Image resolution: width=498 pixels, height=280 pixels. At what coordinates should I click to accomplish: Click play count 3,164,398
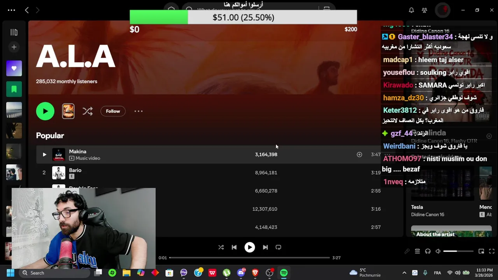pos(266,154)
